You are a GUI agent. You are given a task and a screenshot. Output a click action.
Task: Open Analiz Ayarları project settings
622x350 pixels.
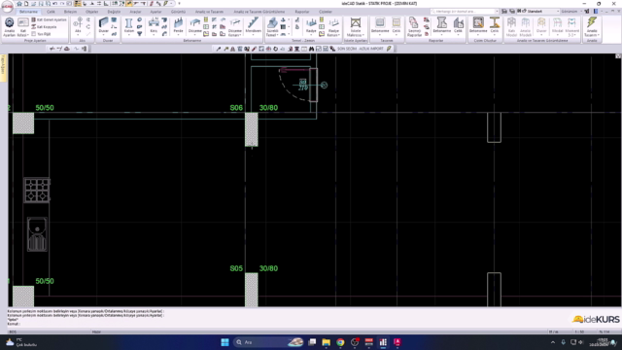pyautogui.click(x=9, y=27)
